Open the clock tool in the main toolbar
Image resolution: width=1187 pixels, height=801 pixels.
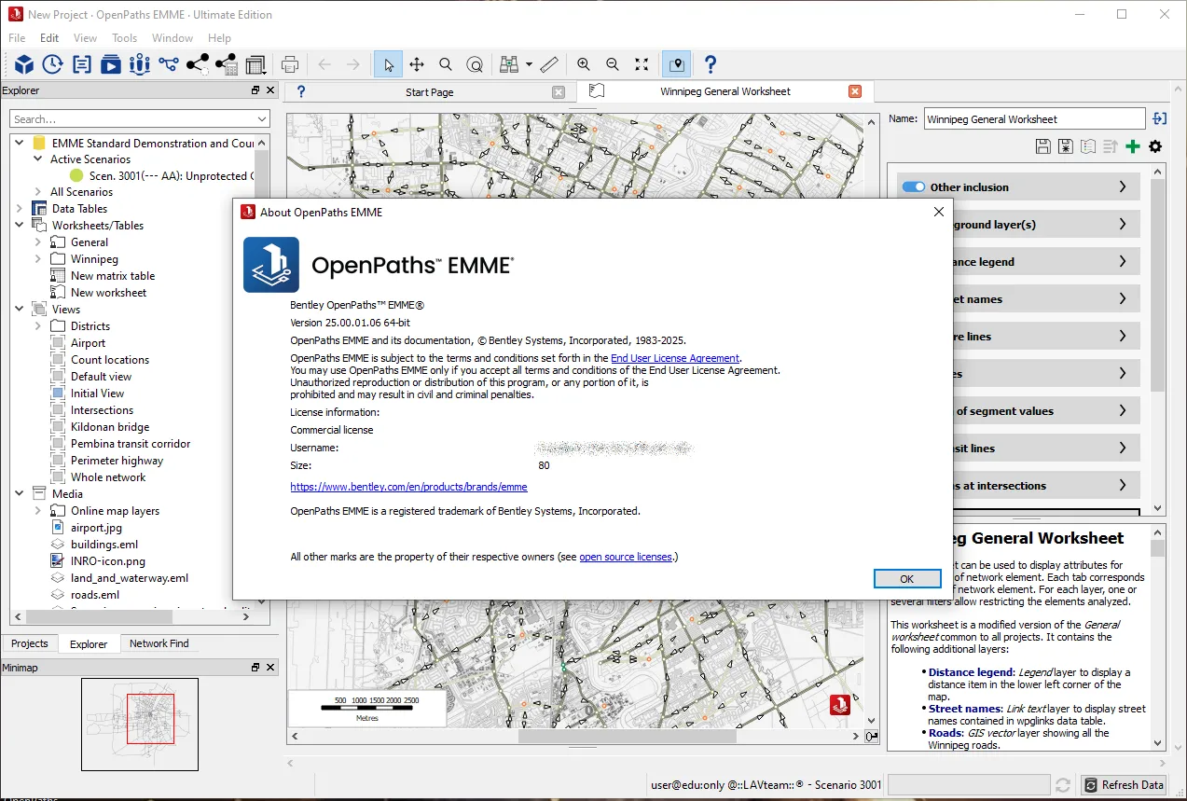53,64
